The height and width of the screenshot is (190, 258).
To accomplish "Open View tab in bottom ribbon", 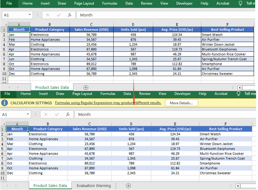I will pos(162,94).
